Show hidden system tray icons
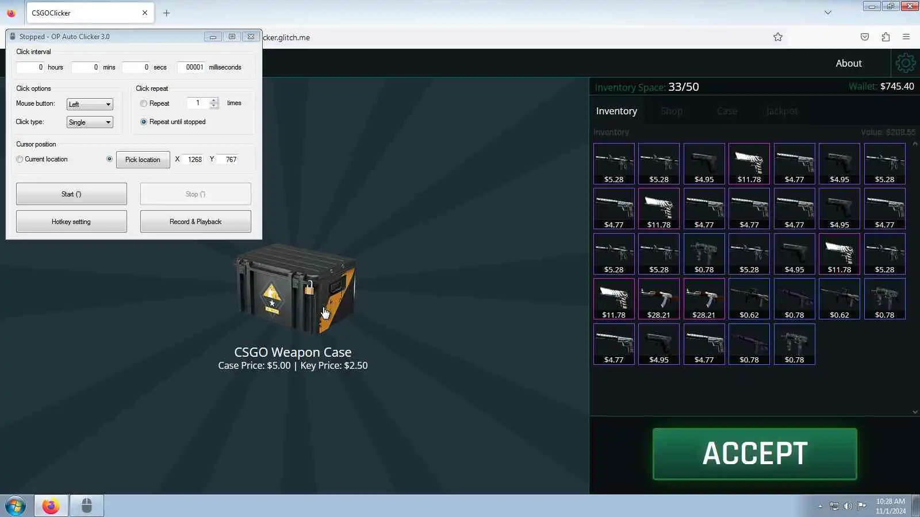This screenshot has width=920, height=517. click(x=820, y=506)
